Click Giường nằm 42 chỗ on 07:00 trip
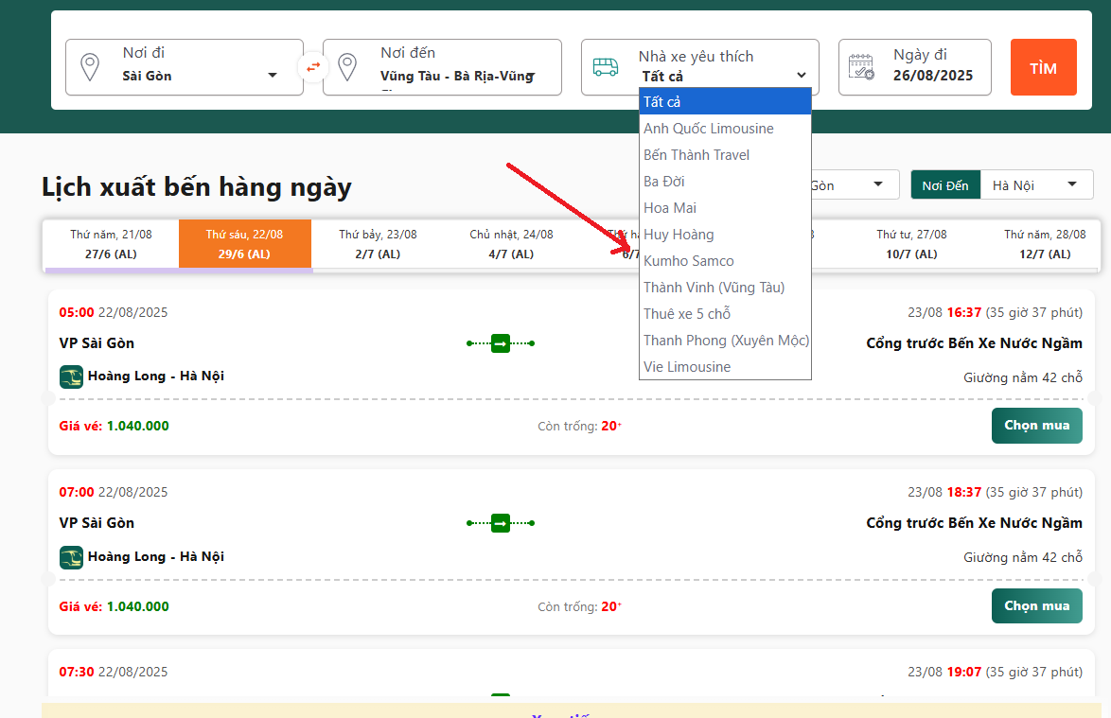The height and width of the screenshot is (718, 1111). pyautogui.click(x=1023, y=557)
